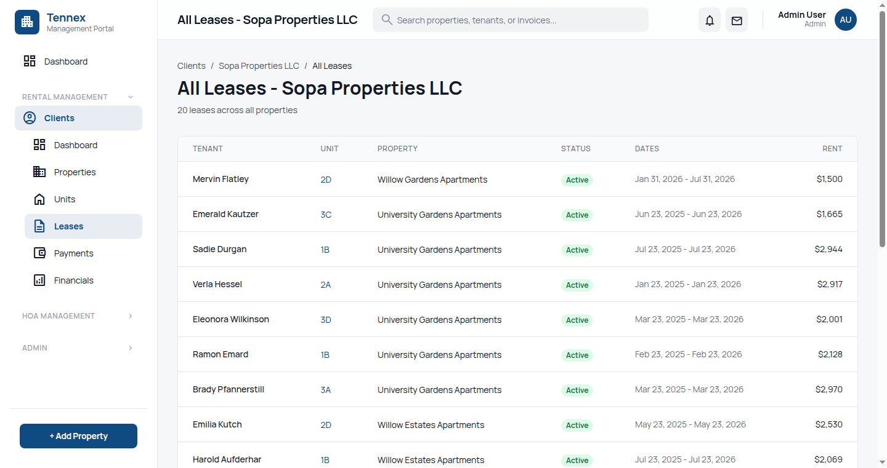The width and height of the screenshot is (887, 468).
Task: Click the AU user avatar
Action: pos(845,20)
